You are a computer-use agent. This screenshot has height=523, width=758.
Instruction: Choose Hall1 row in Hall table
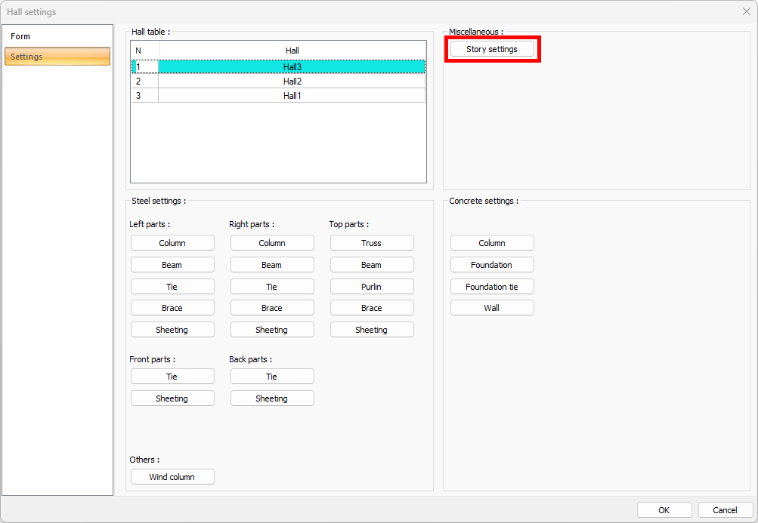292,96
